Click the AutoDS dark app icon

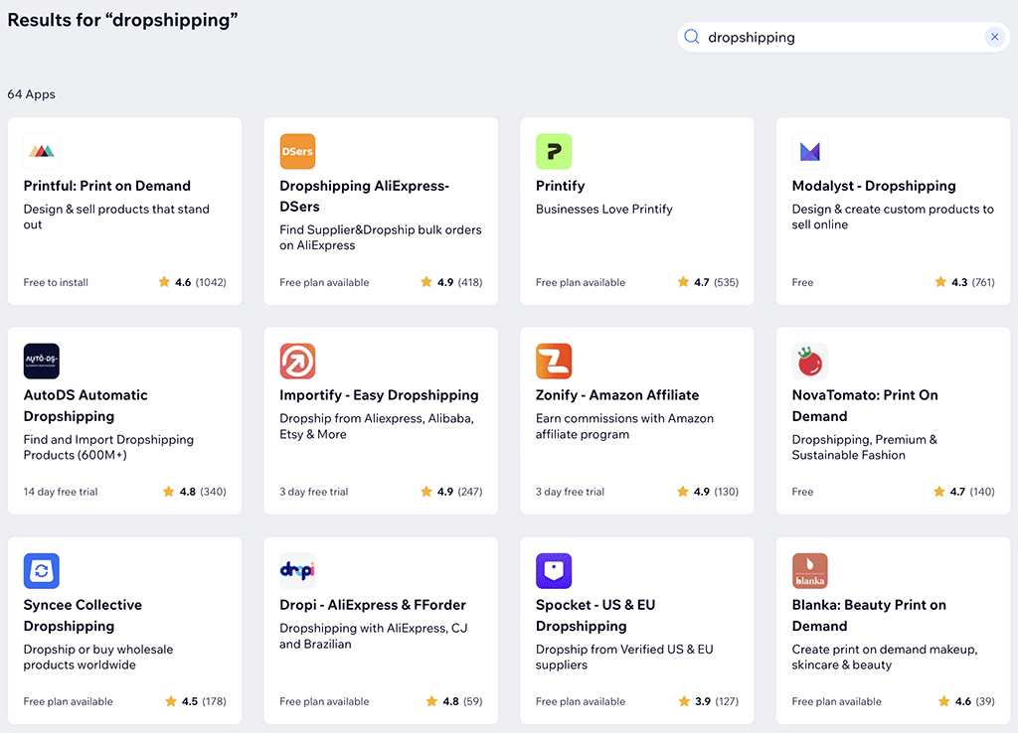click(42, 361)
